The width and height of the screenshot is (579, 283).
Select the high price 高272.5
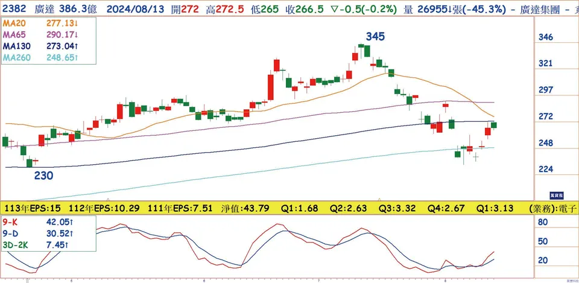pos(225,10)
